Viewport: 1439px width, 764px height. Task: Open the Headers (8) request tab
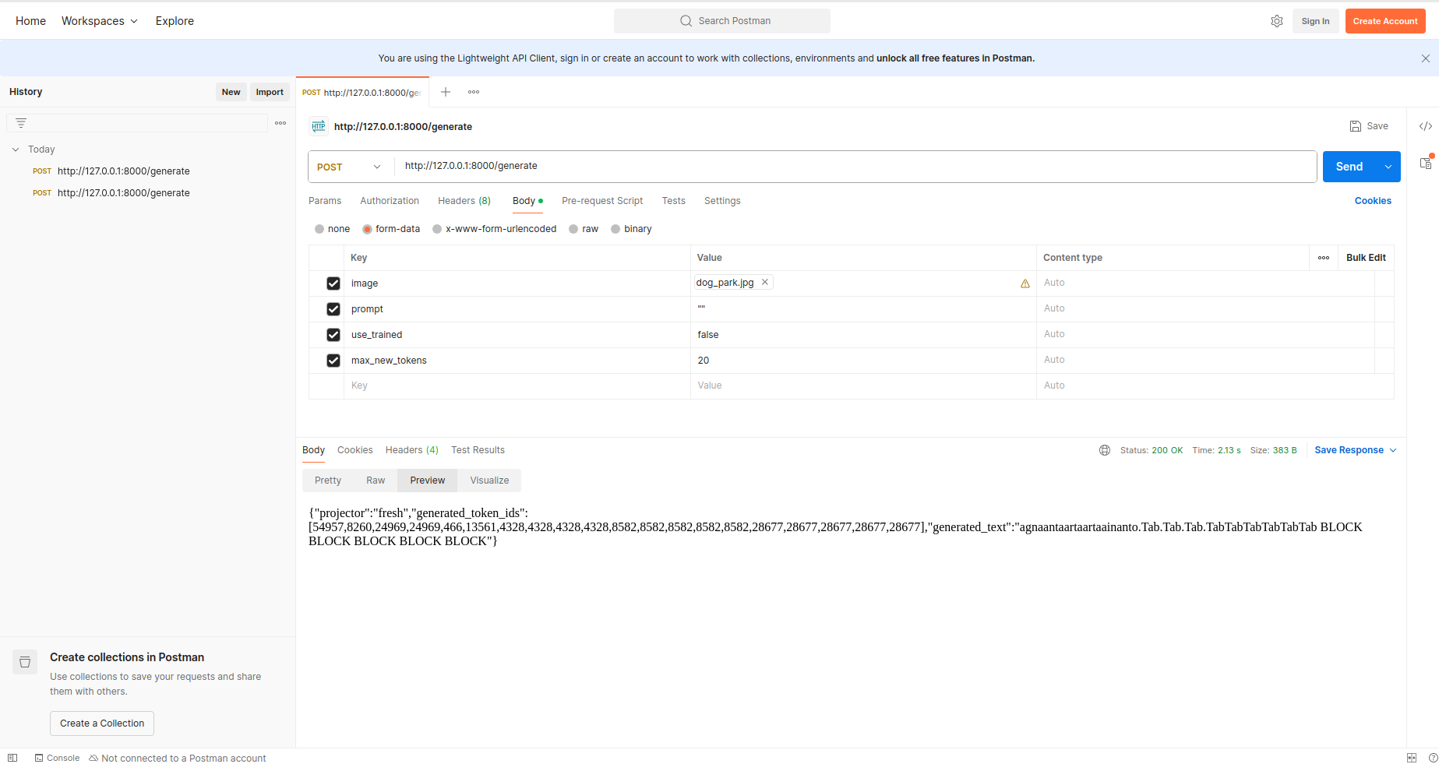[464, 201]
